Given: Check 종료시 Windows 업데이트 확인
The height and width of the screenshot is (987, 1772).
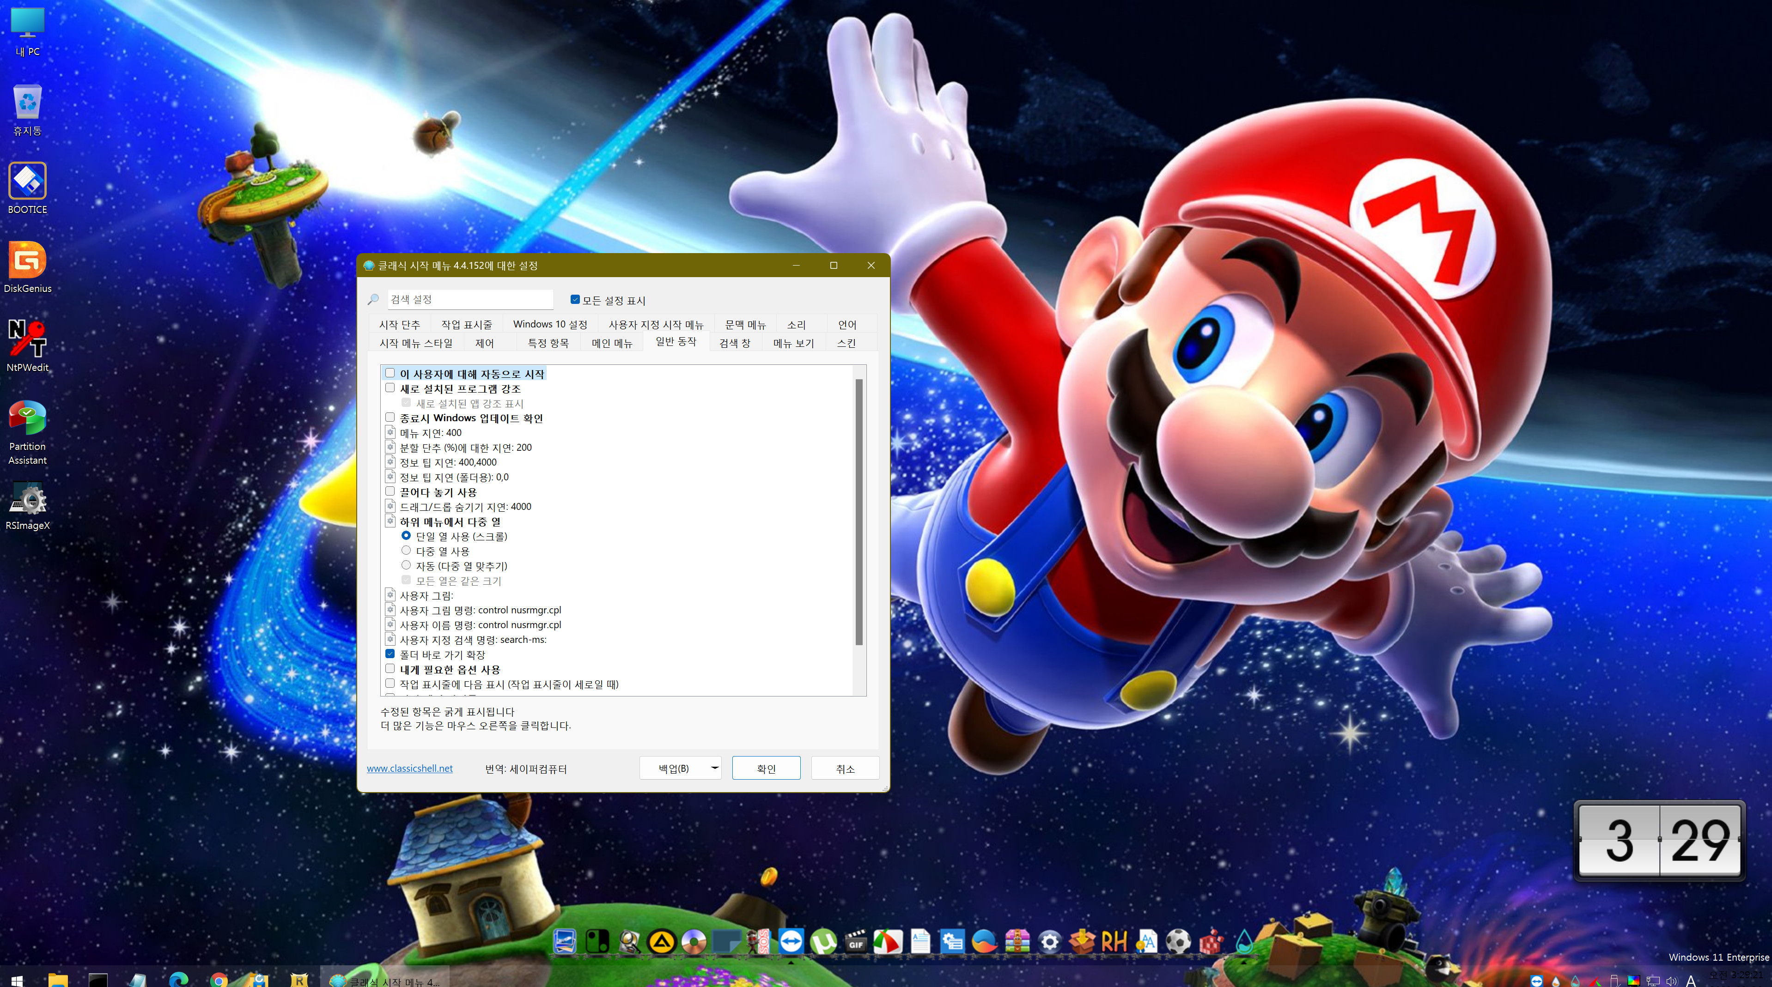Looking at the screenshot, I should click(x=390, y=417).
